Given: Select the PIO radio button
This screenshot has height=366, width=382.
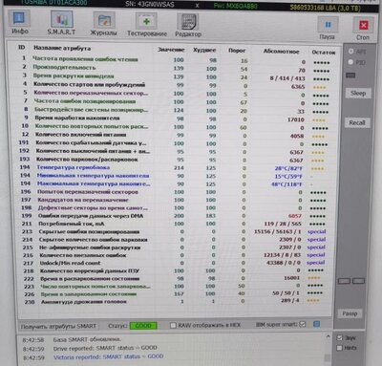Looking at the screenshot, I should coord(350,62).
